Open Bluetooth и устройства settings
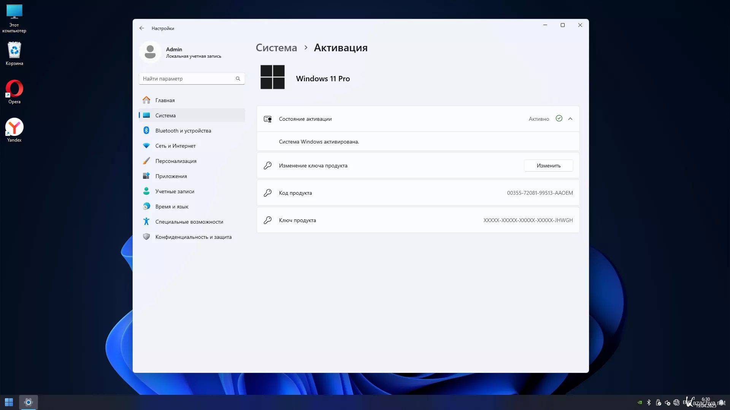This screenshot has height=410, width=730. click(183, 131)
